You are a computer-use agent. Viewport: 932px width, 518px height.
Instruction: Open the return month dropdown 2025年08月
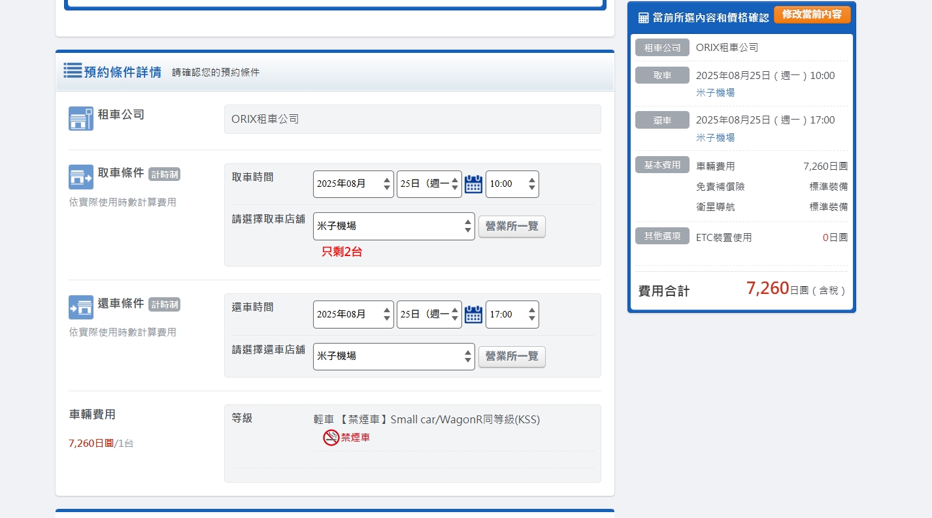(354, 314)
